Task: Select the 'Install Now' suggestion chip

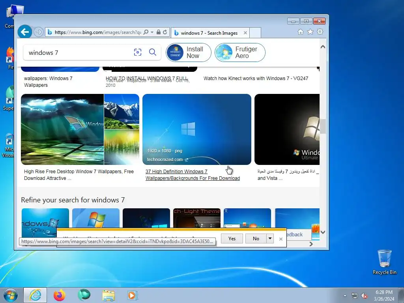Action: (x=188, y=52)
